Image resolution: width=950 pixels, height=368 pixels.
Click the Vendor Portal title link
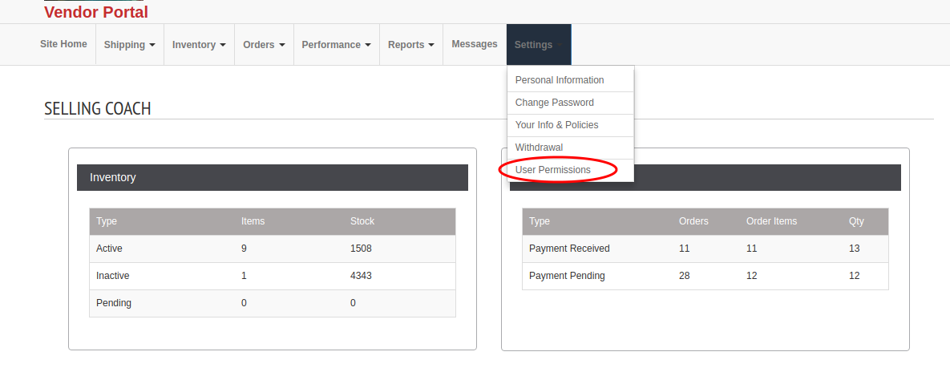point(95,12)
